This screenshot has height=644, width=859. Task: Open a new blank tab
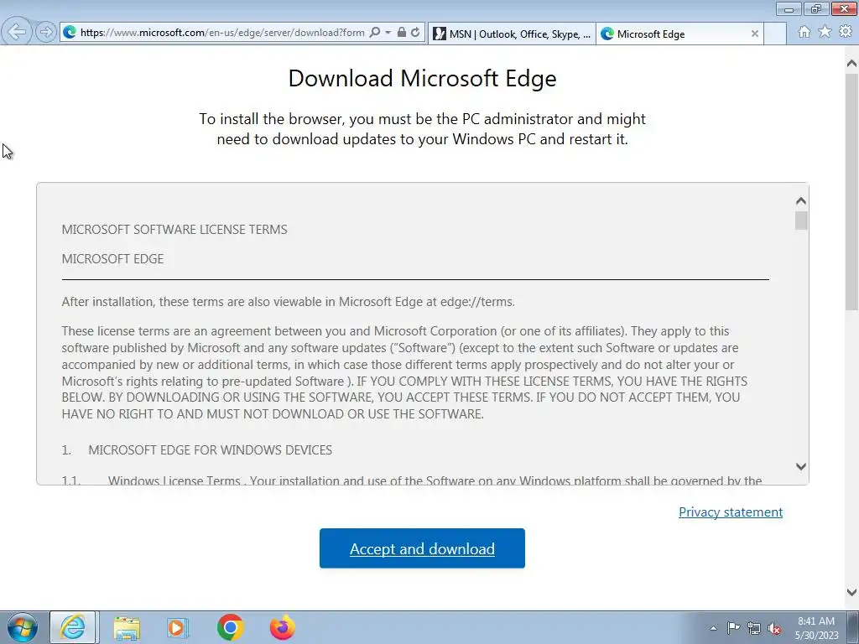(x=774, y=34)
